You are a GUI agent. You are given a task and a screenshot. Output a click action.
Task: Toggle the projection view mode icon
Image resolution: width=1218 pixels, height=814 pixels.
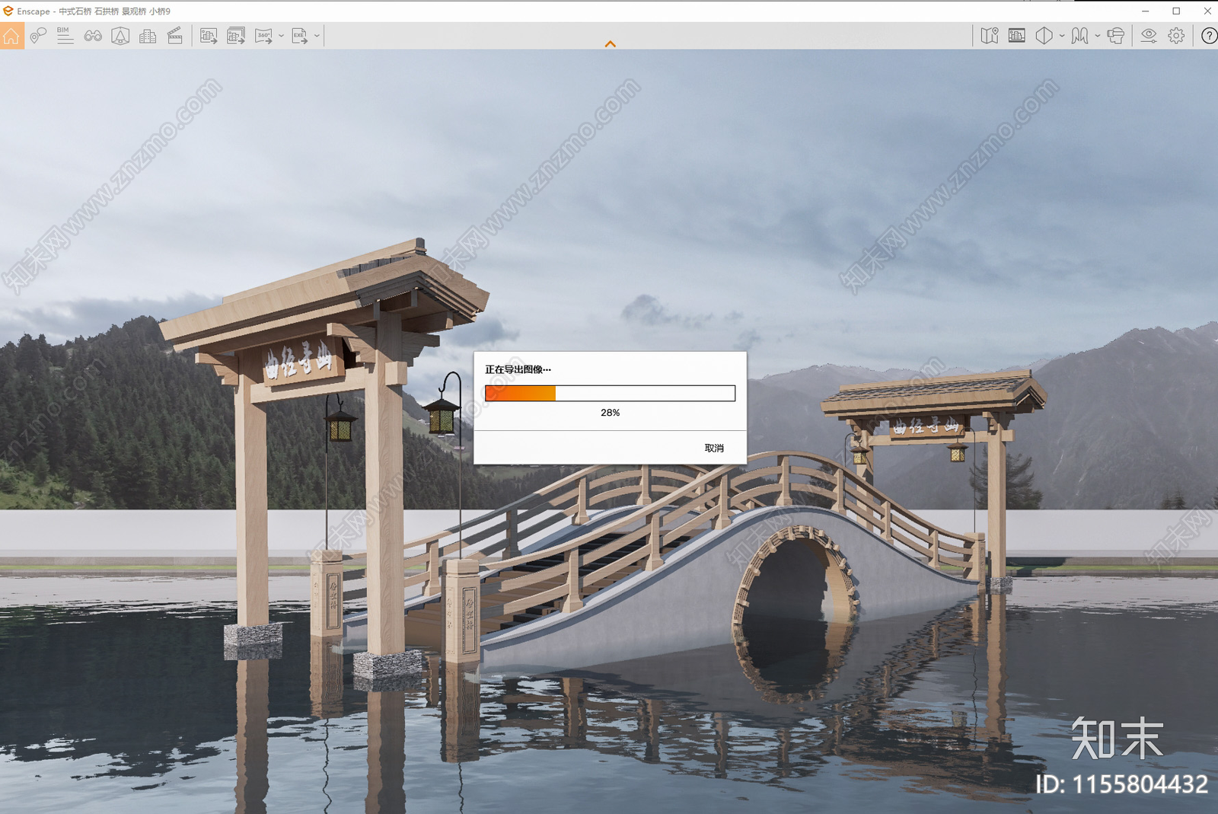pos(1044,36)
